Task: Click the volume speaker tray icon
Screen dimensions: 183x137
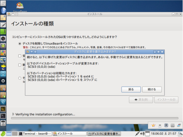Action: tap(142, 134)
